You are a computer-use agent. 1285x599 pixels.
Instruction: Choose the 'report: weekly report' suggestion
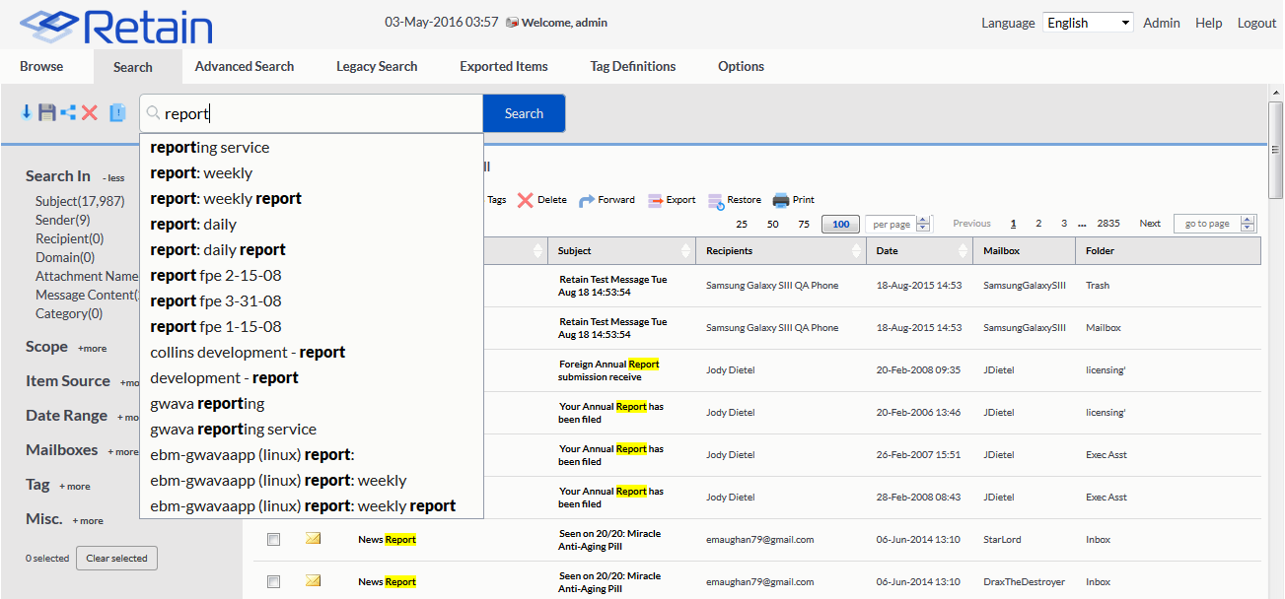(x=226, y=199)
